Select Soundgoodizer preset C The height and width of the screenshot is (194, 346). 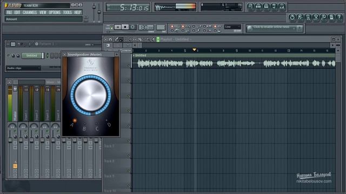click(97, 129)
